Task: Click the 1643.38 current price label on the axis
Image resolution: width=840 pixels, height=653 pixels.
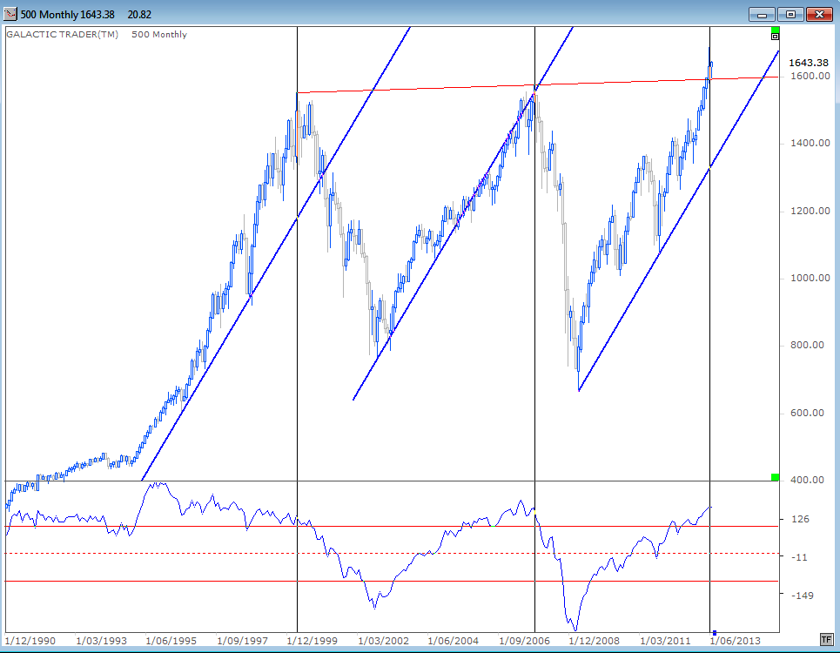Action: click(809, 63)
